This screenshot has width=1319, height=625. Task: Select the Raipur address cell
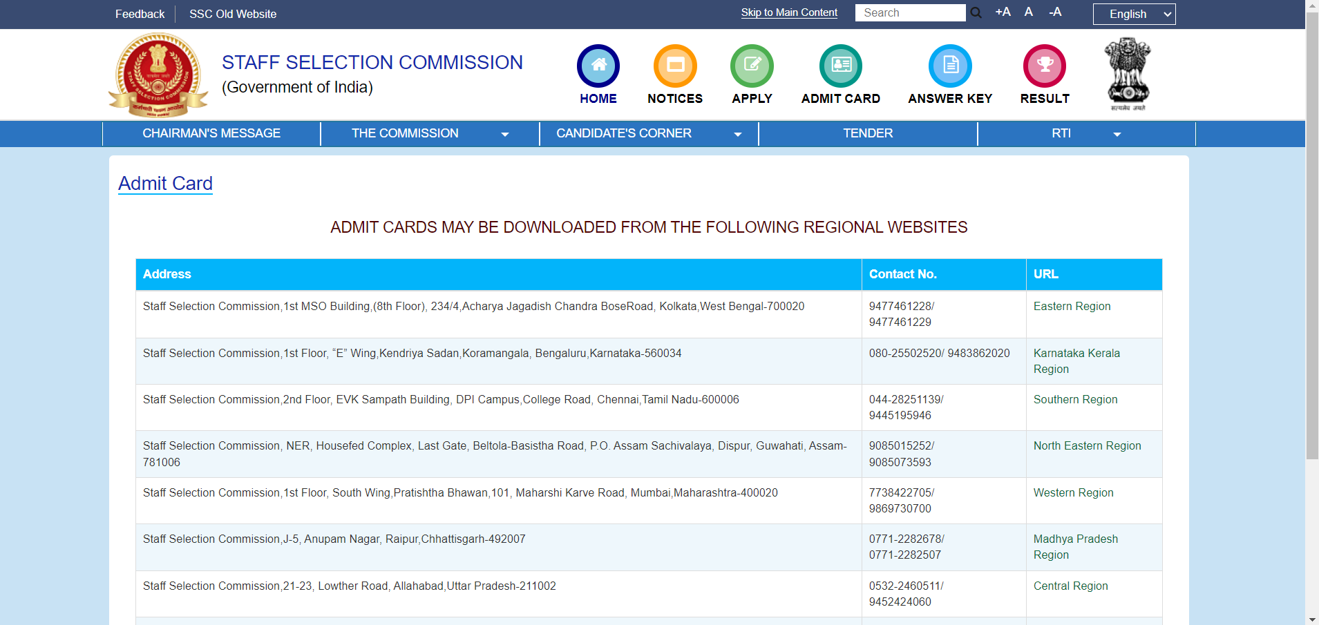[x=499, y=547]
